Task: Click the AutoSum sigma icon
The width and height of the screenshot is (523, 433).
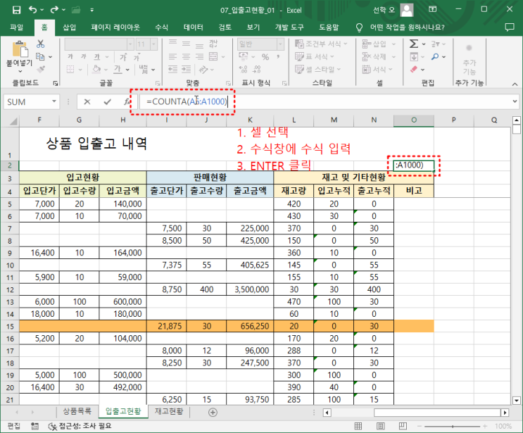Action: pos(414,44)
